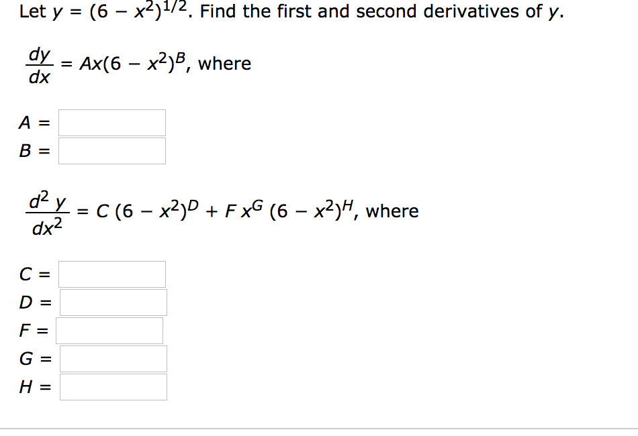Click the dy/dx equation text
Viewport: 638px width, 436px height.
coord(134,63)
